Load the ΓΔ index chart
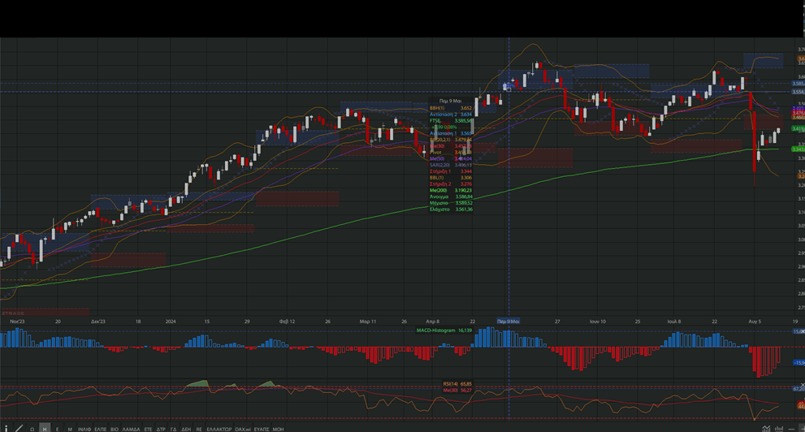805x432 pixels. click(x=173, y=429)
